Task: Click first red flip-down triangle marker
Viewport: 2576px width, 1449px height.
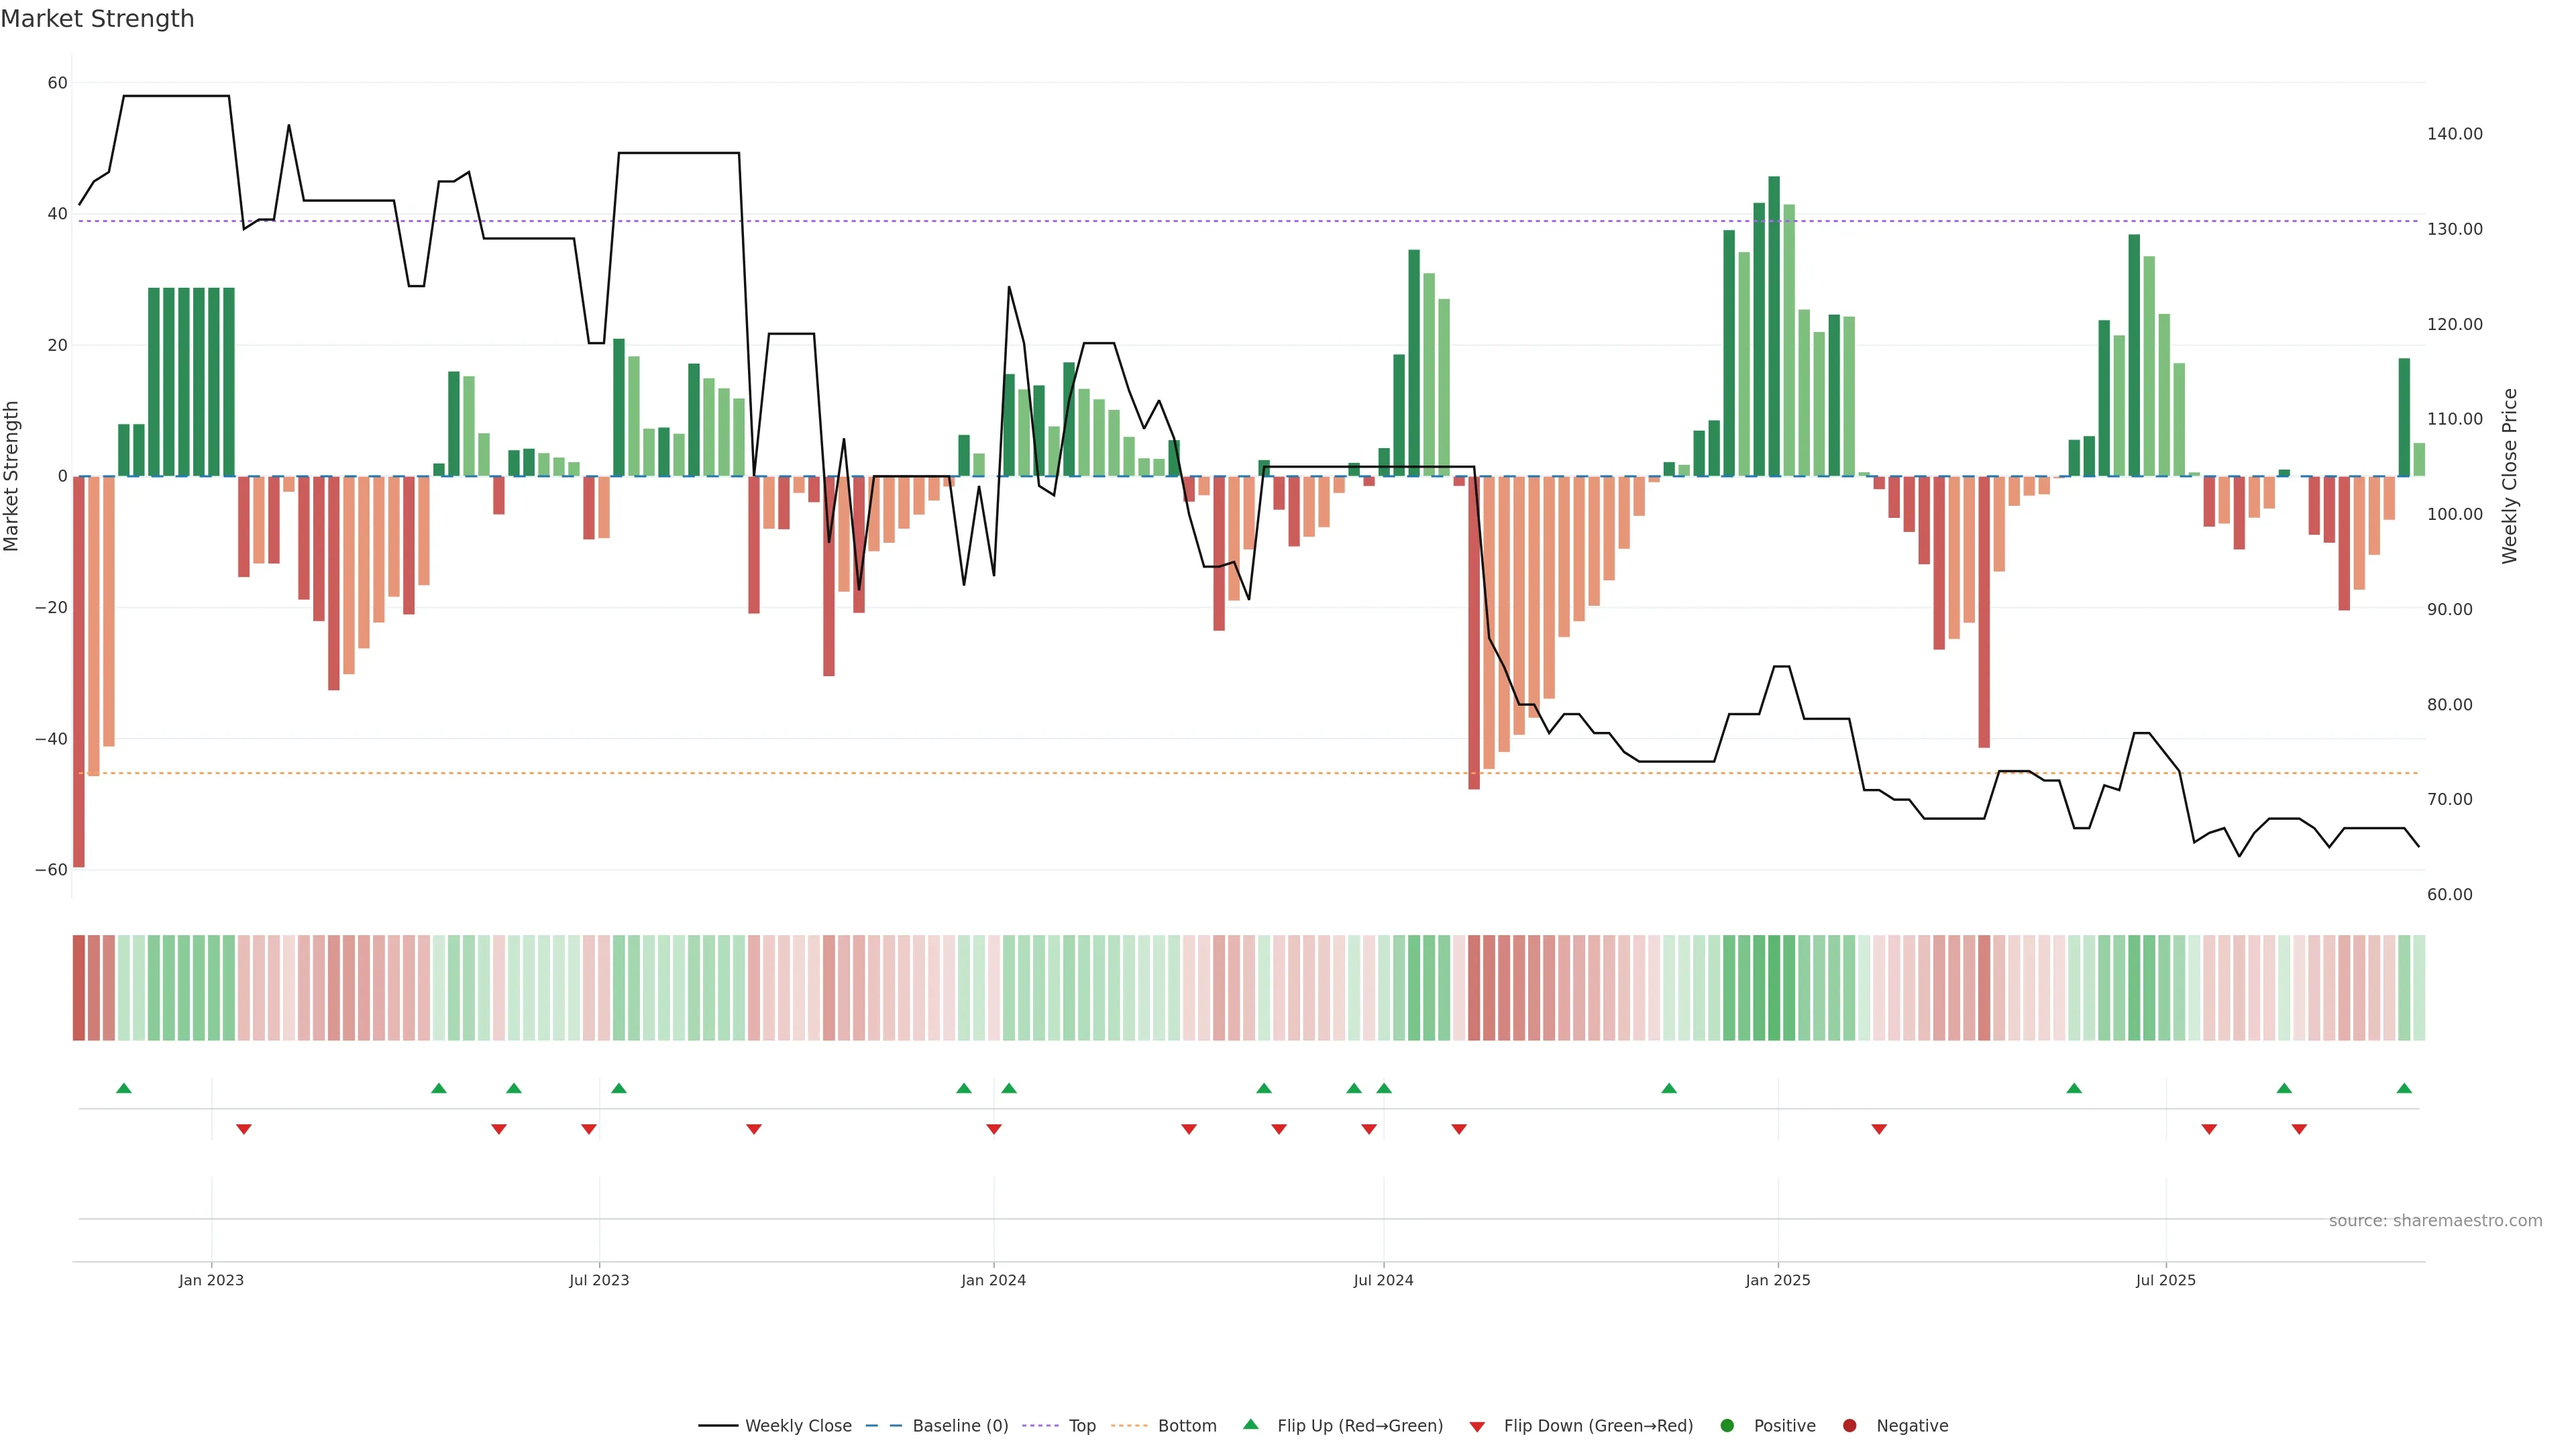Action: (x=244, y=1129)
